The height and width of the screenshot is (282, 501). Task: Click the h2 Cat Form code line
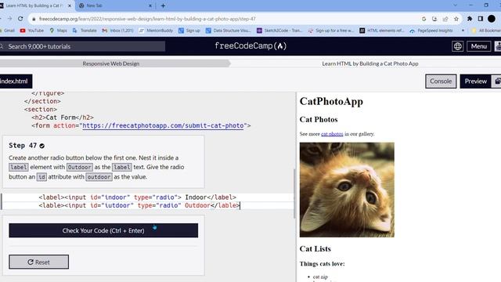(63, 117)
